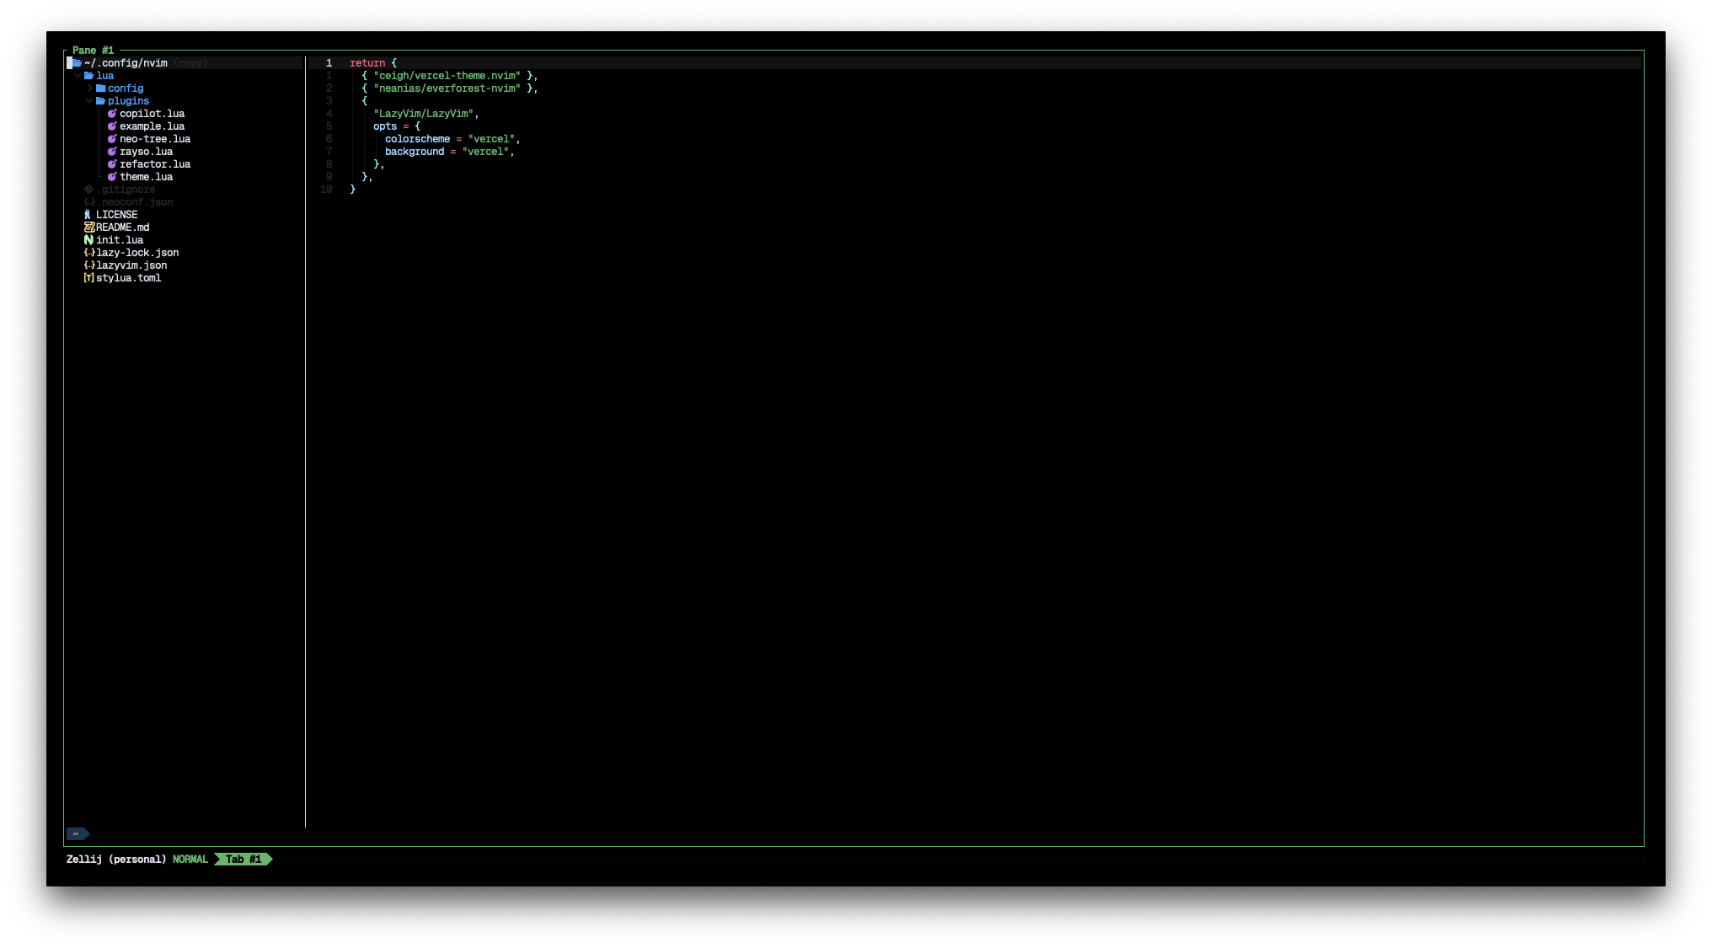The height and width of the screenshot is (948, 1712).
Task: Click the Zellij (personal) session label
Action: [x=116, y=860]
